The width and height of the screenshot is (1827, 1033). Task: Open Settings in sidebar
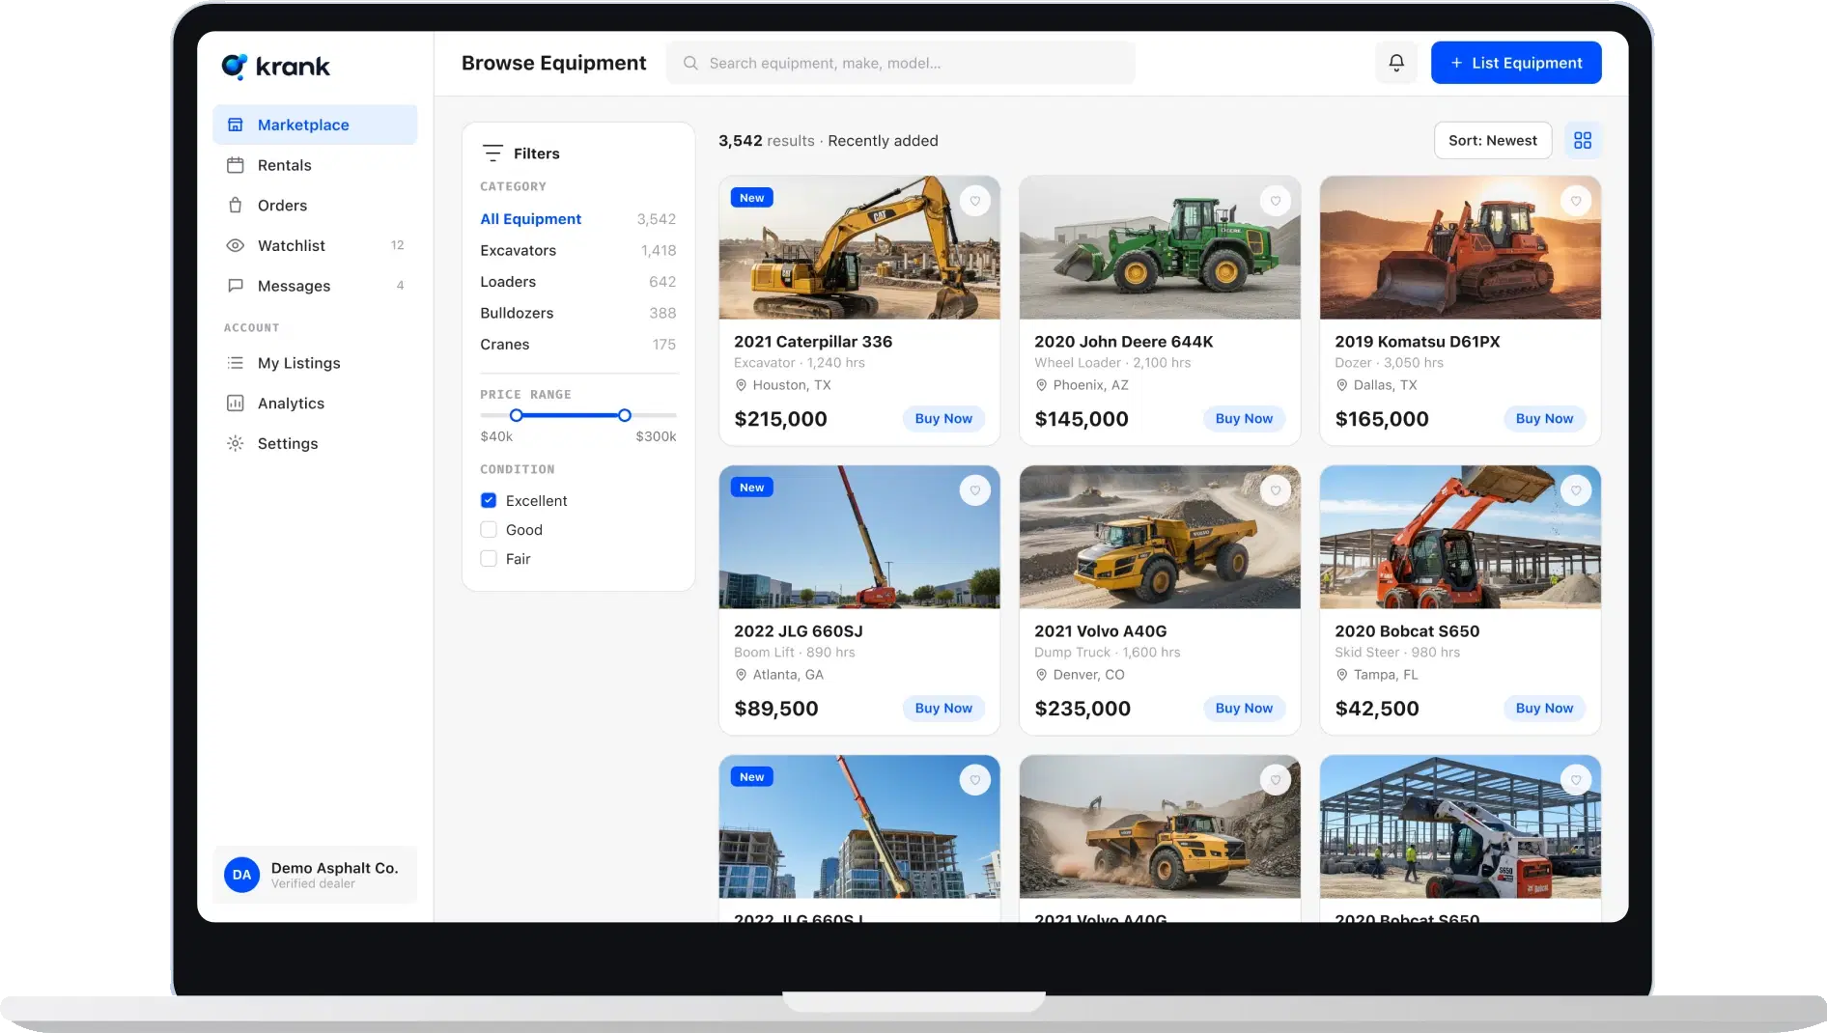[x=315, y=444]
